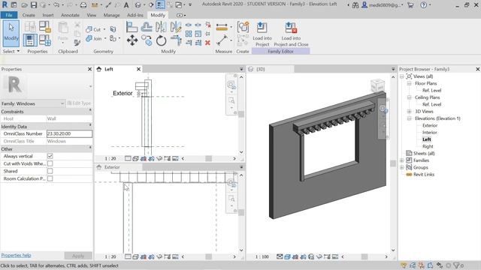Collapse the Elevations (Elevation 1) node
Viewport: 481px width, 270px height.
click(x=409, y=118)
